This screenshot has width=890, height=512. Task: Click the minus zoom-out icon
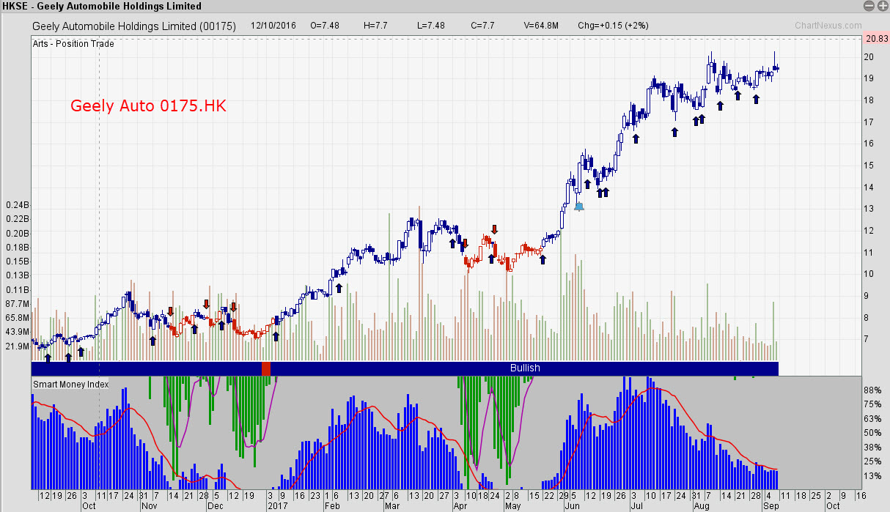tap(869, 6)
